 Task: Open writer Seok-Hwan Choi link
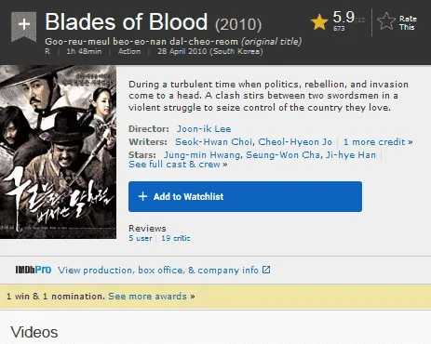(214, 142)
